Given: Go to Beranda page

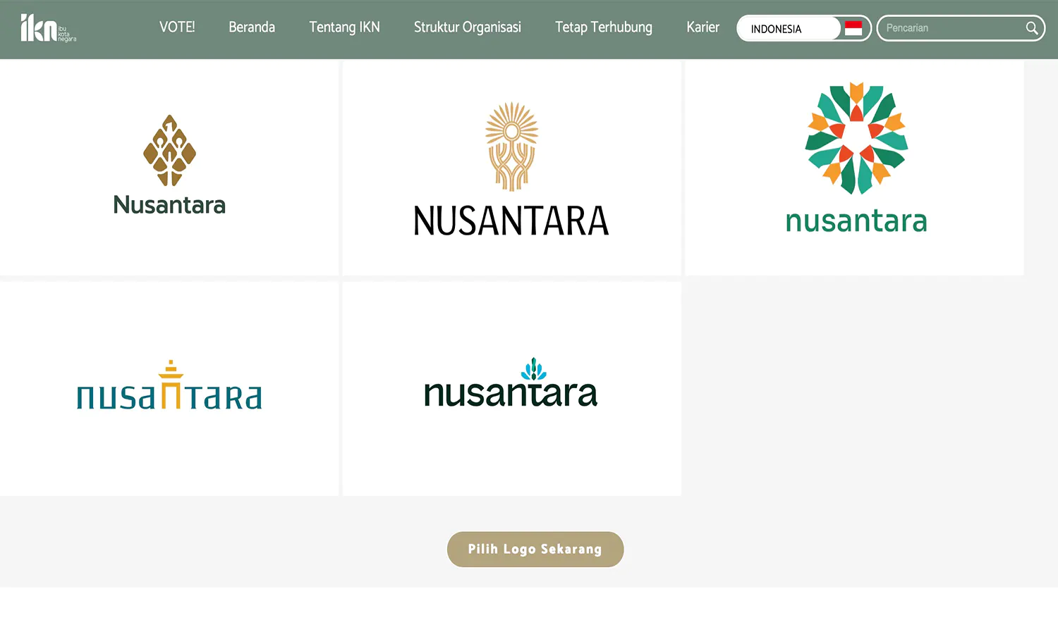Looking at the screenshot, I should tap(252, 27).
